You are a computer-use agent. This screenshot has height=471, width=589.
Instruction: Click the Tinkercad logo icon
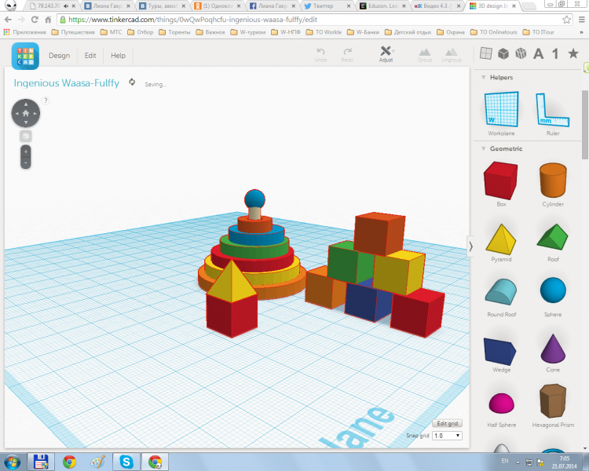pyautogui.click(x=25, y=56)
